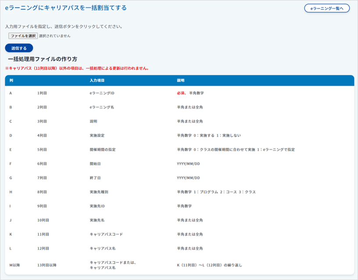Select the 入力項目 column header

coord(97,81)
